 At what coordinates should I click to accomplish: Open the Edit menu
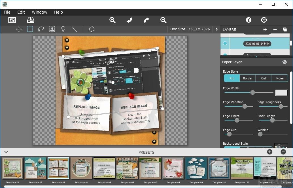[21, 12]
